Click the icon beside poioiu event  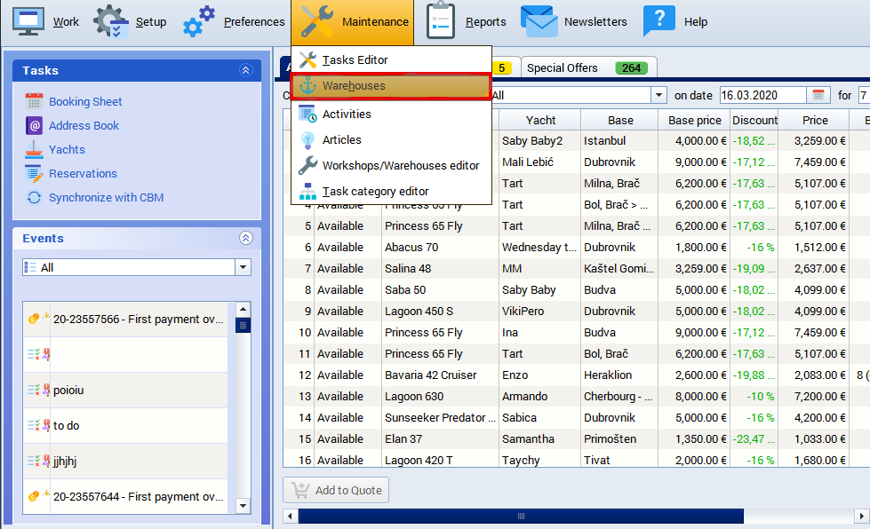pos(38,390)
